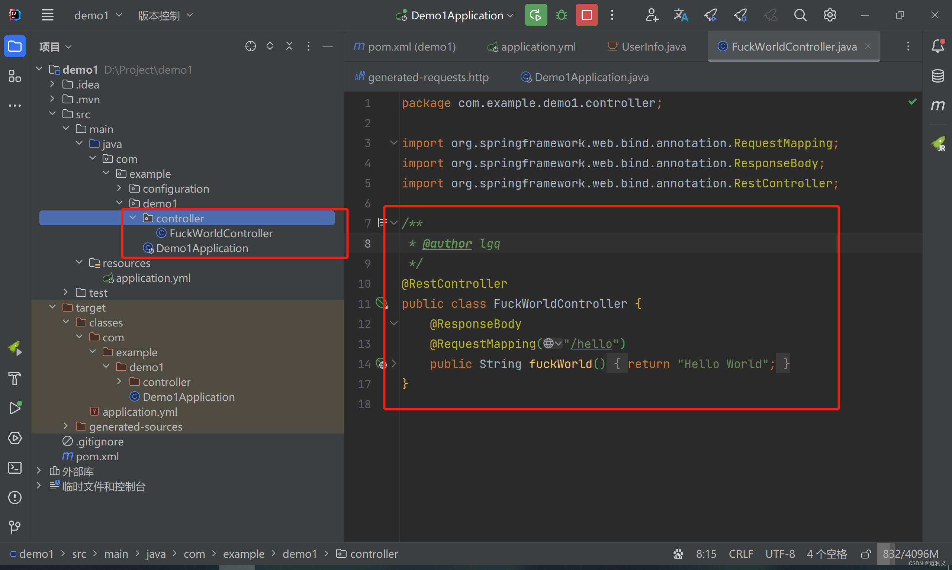The height and width of the screenshot is (570, 952).
Task: Collapse the target folder in tree
Action: 52,307
